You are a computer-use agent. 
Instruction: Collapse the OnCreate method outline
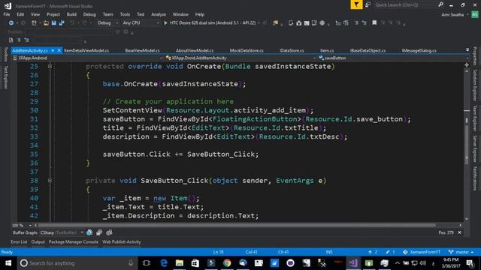(50, 66)
